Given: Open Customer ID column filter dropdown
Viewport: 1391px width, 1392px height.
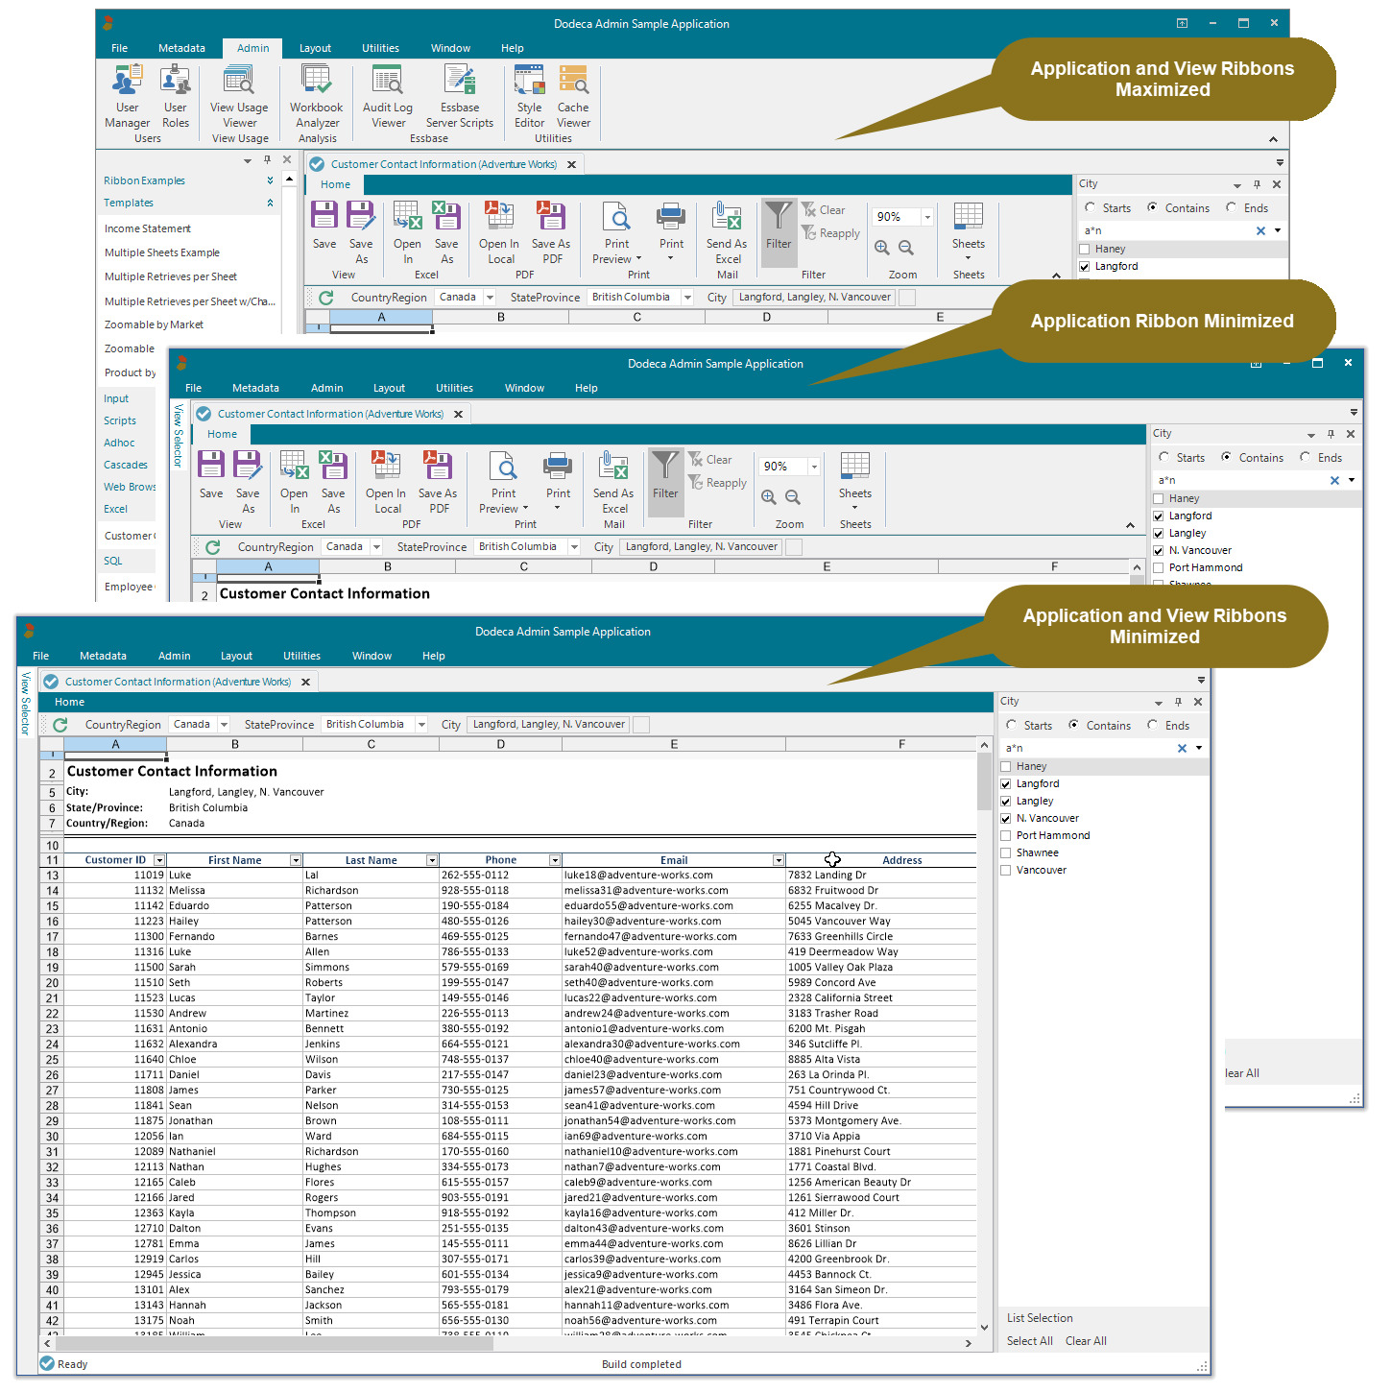Looking at the screenshot, I should pyautogui.click(x=159, y=860).
